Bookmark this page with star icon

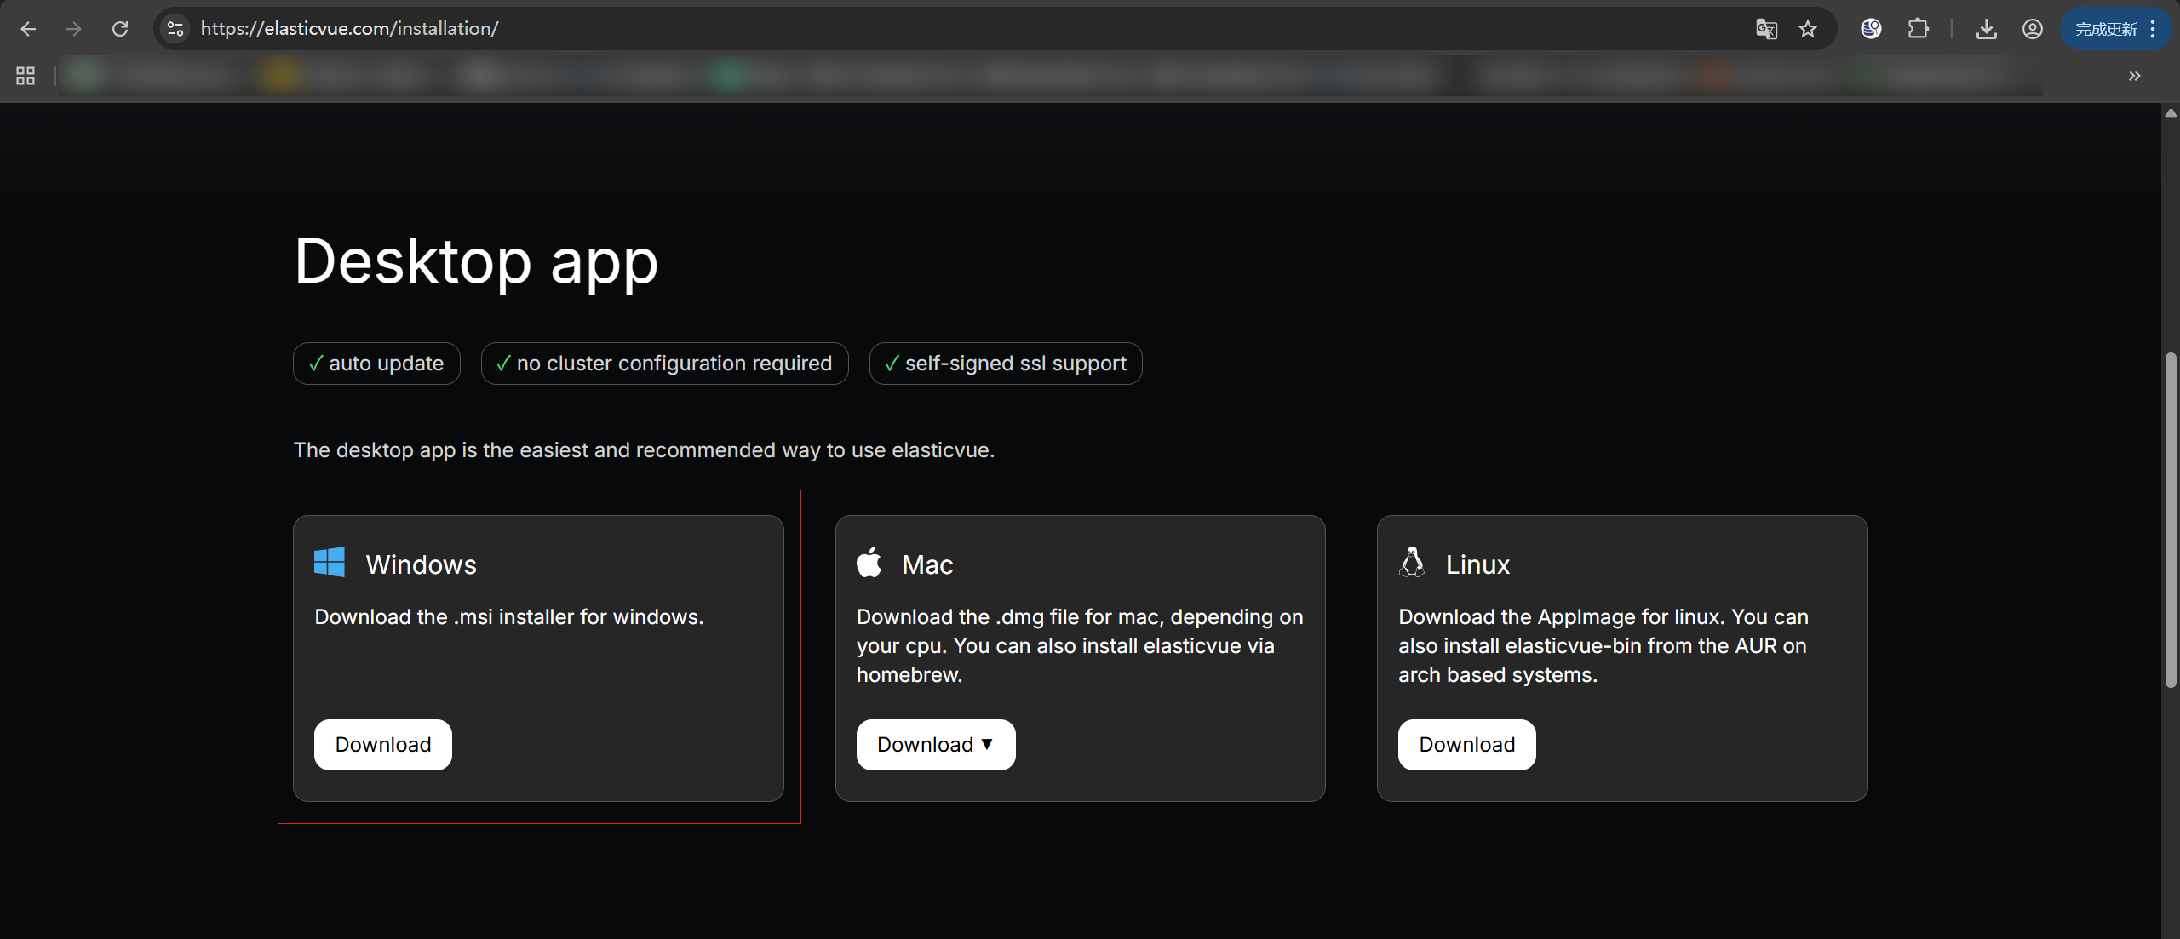coord(1808,29)
